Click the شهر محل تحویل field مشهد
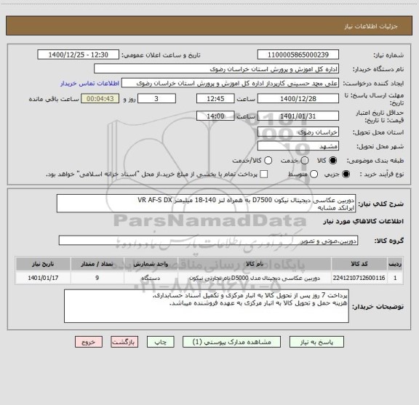This screenshot has width=419, height=405. 298,146
